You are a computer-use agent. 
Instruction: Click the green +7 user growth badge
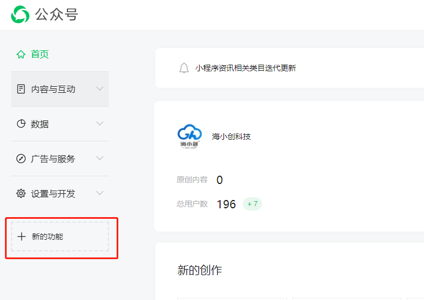click(252, 204)
